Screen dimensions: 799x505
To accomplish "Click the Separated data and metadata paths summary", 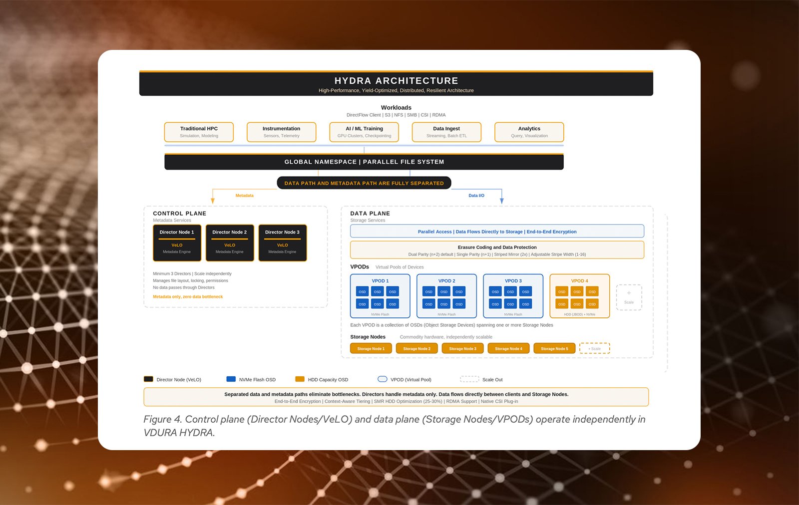I will (396, 394).
